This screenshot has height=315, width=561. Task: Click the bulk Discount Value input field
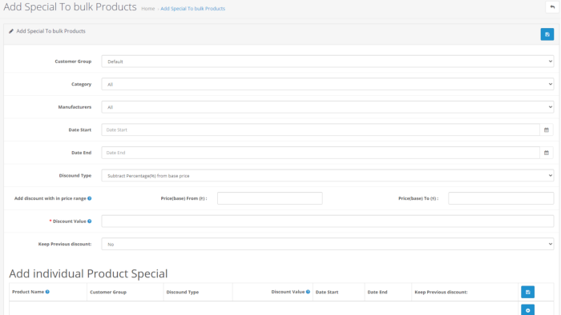(x=327, y=221)
